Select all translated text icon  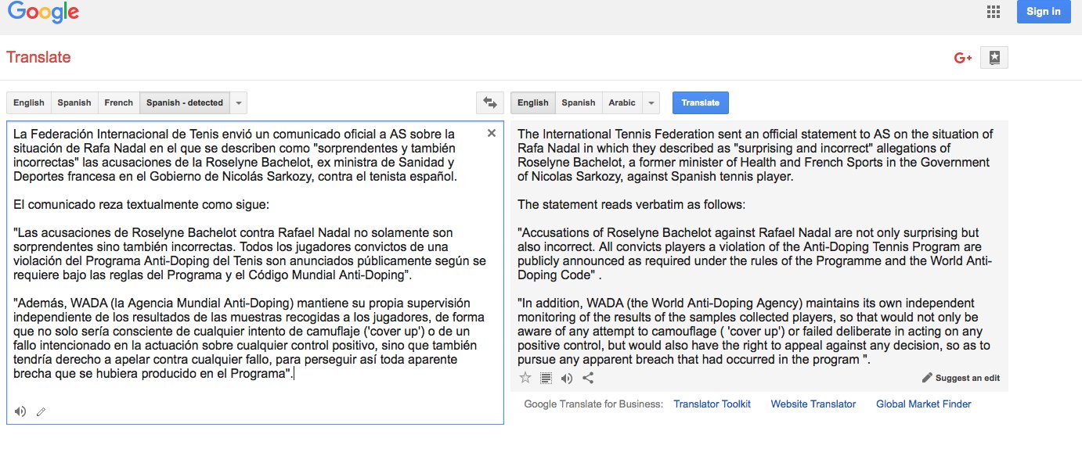pos(546,378)
